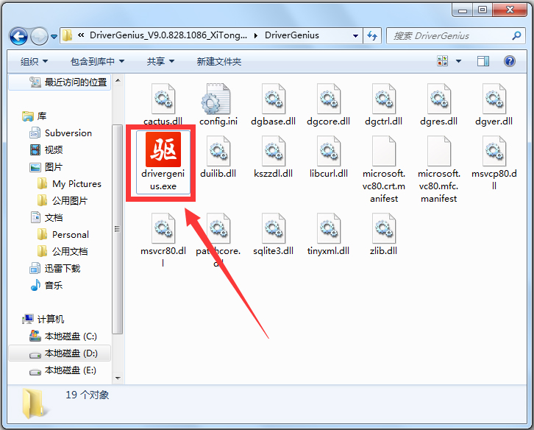
Task: Select the drivergenius.exe application icon
Action: point(163,149)
